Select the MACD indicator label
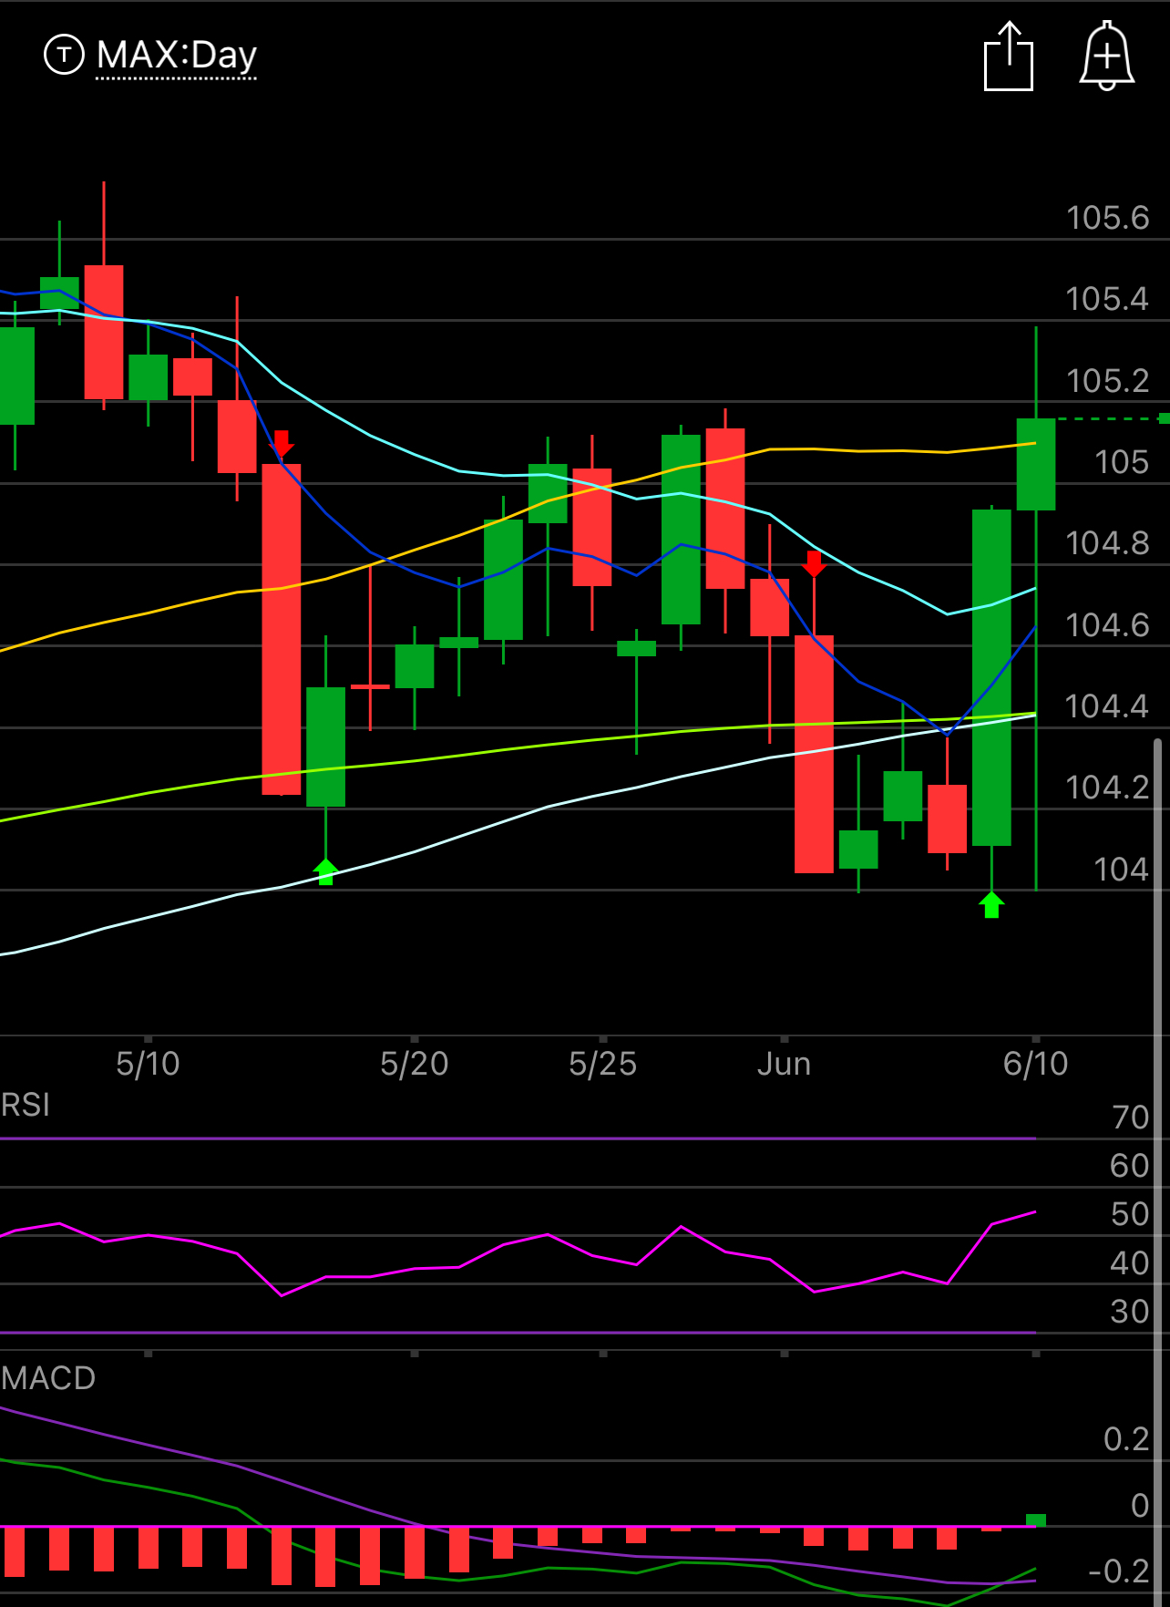This screenshot has width=1170, height=1607. [48, 1378]
